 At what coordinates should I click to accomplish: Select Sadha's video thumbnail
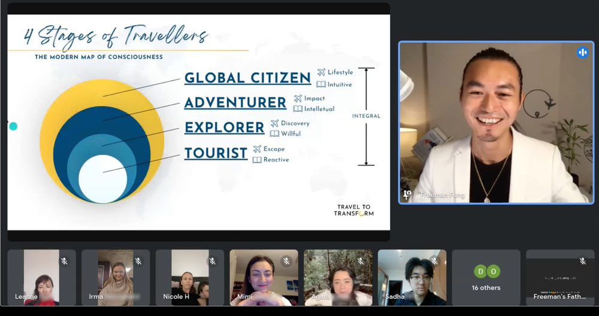(412, 278)
